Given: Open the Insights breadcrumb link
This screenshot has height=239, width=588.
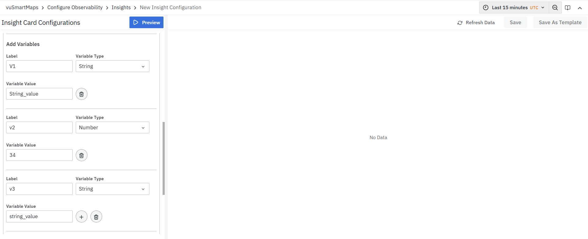Looking at the screenshot, I should (x=121, y=7).
